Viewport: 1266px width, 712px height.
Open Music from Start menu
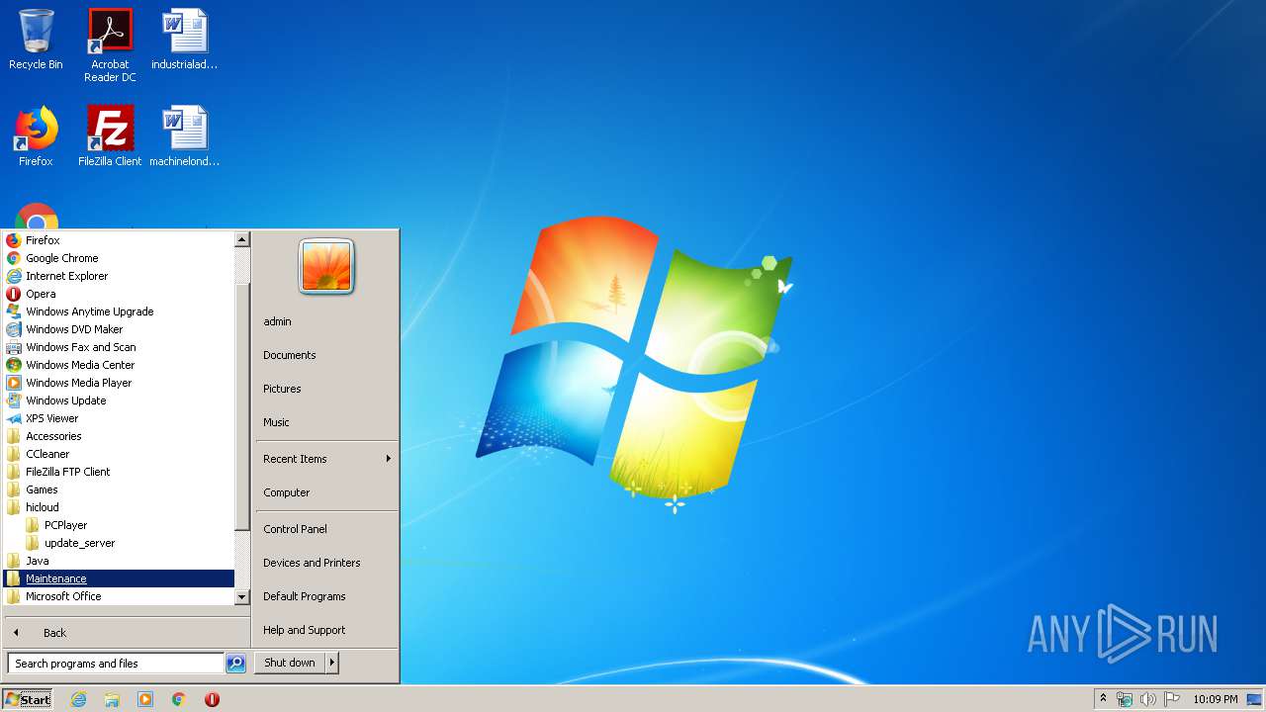(x=326, y=422)
